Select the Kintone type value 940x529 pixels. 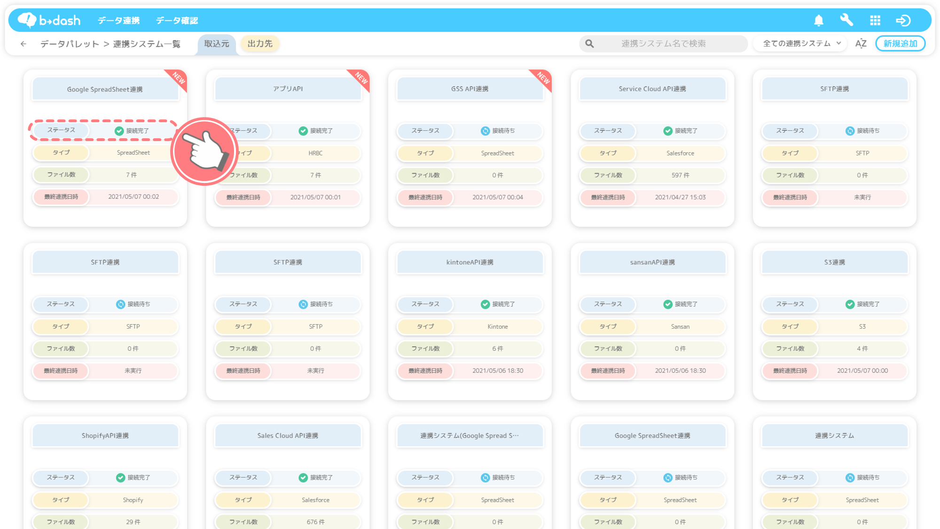pos(498,327)
